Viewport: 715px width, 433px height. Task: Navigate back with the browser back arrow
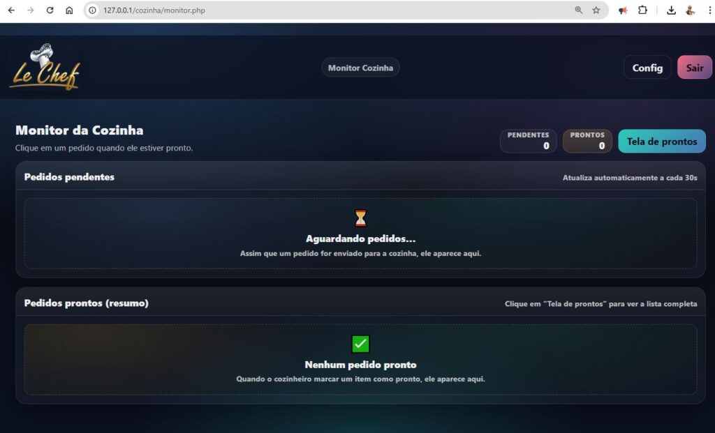[x=11, y=10]
